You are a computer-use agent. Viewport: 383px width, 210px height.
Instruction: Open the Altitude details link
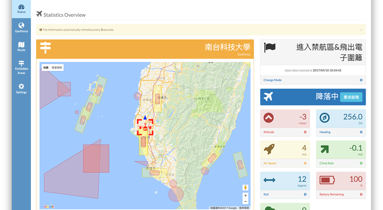pos(269,132)
